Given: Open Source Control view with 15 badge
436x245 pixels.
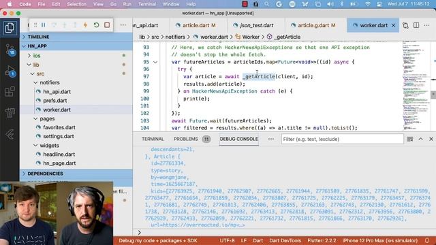Looking at the screenshot, I should [x=10, y=50].
